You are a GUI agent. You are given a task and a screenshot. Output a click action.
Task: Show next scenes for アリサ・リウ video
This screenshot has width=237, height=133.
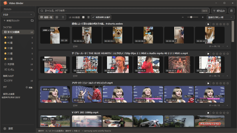tap(227, 105)
